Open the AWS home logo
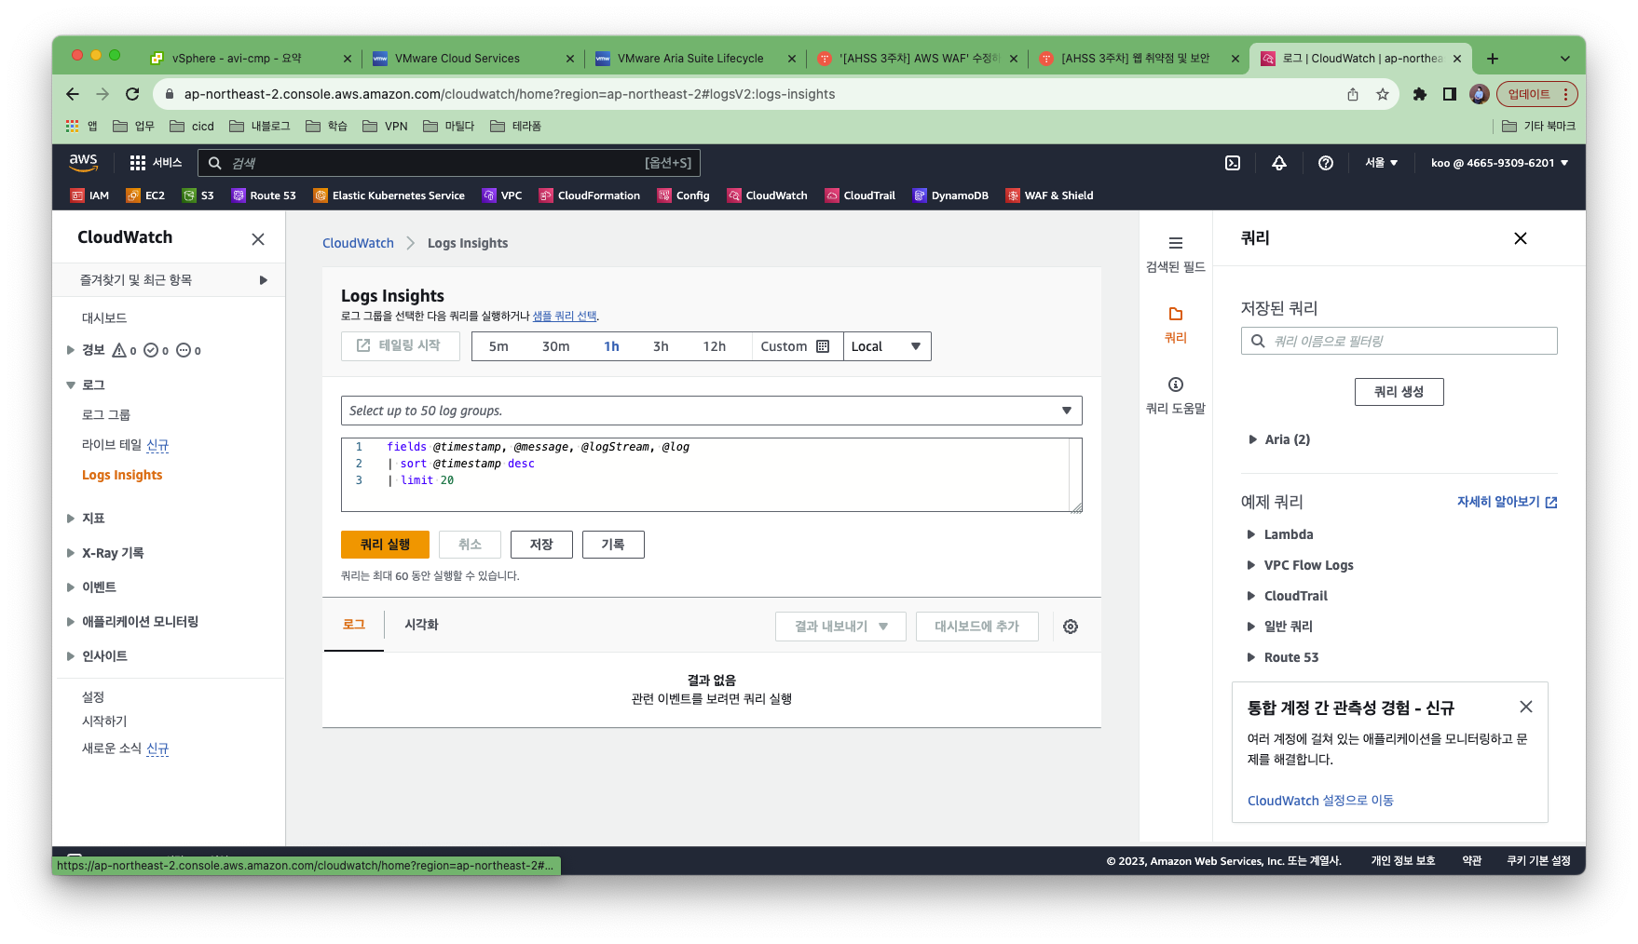This screenshot has width=1638, height=944. click(84, 163)
